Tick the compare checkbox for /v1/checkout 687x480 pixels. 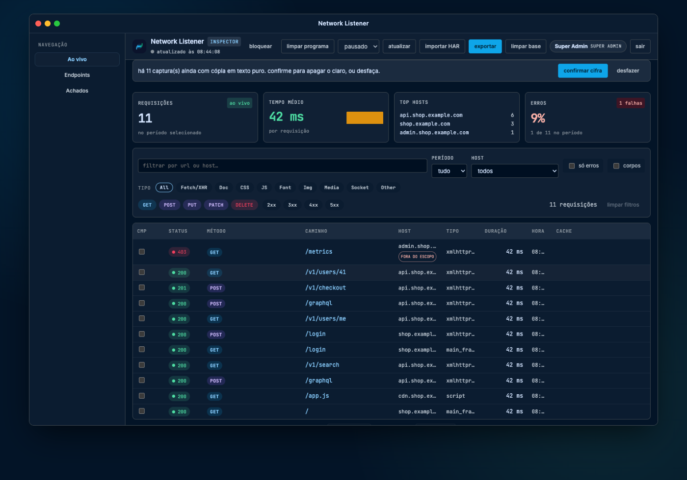142,288
